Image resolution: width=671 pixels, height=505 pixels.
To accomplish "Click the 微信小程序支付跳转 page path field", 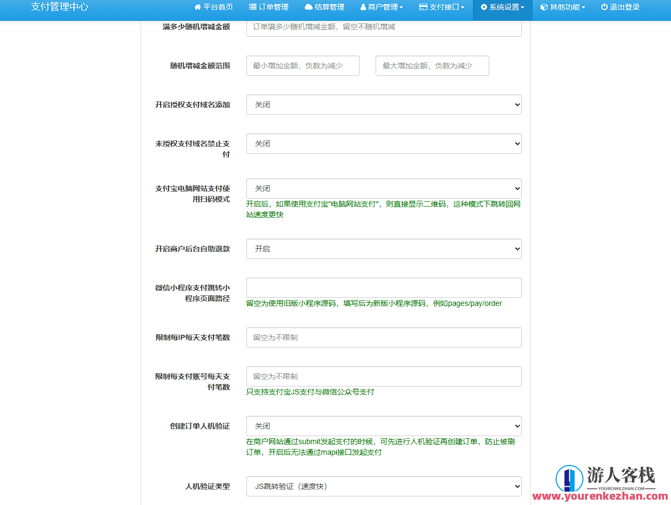I will [384, 288].
